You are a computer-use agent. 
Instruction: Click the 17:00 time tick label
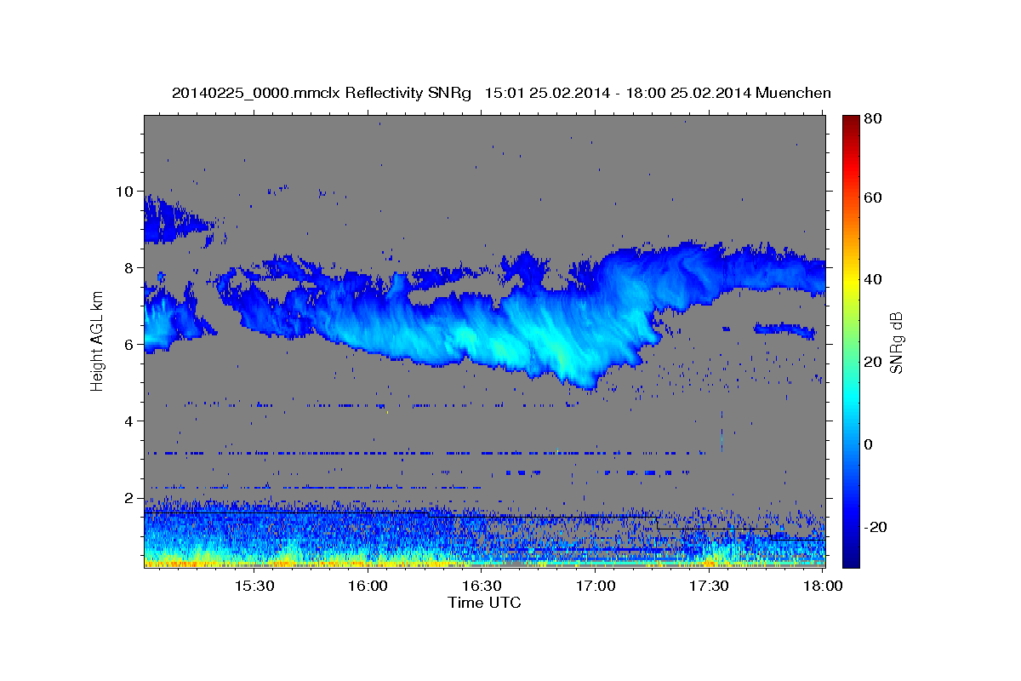tap(596, 586)
